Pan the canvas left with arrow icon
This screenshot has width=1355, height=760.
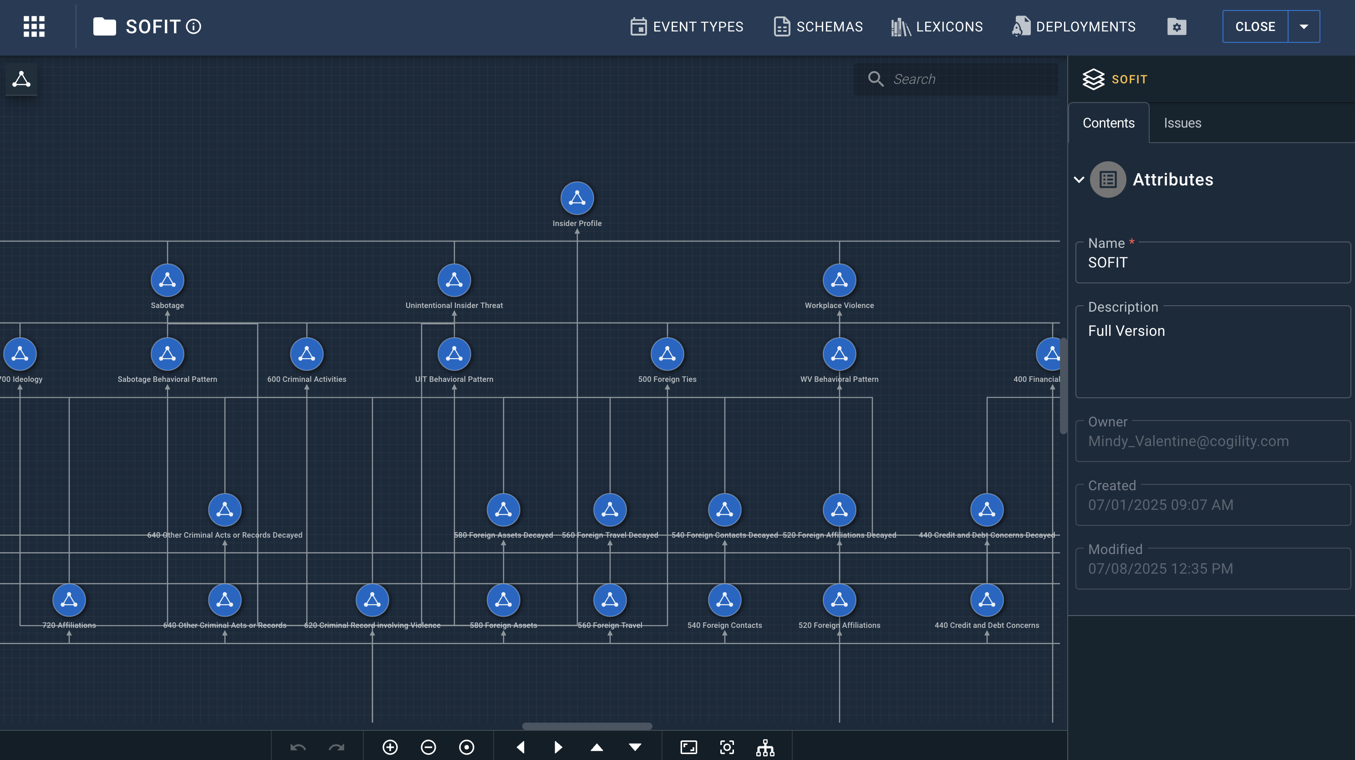(x=520, y=747)
